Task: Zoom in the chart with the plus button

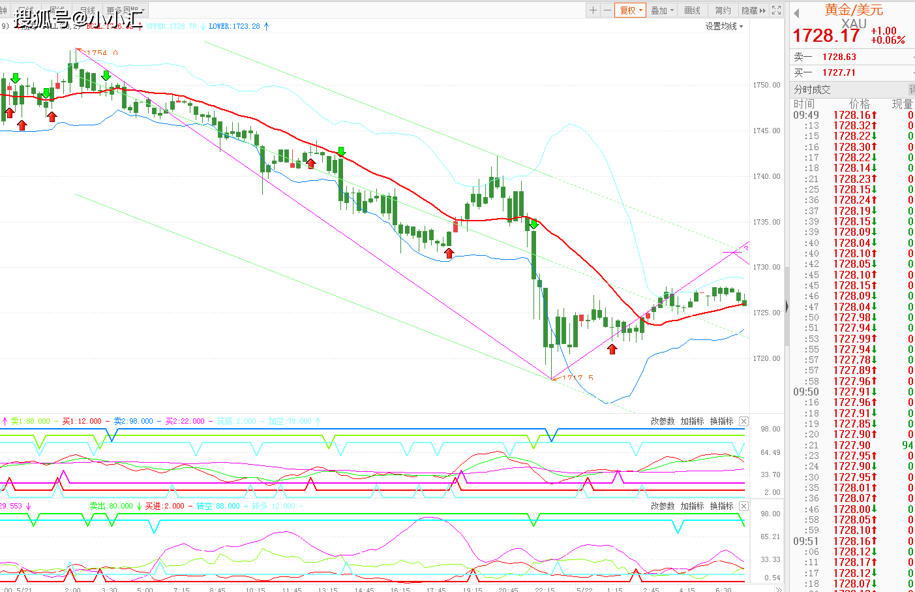Action: click(x=593, y=10)
